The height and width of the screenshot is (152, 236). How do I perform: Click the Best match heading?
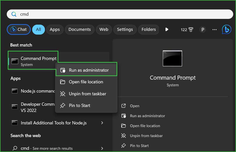pyautogui.click(x=21, y=45)
